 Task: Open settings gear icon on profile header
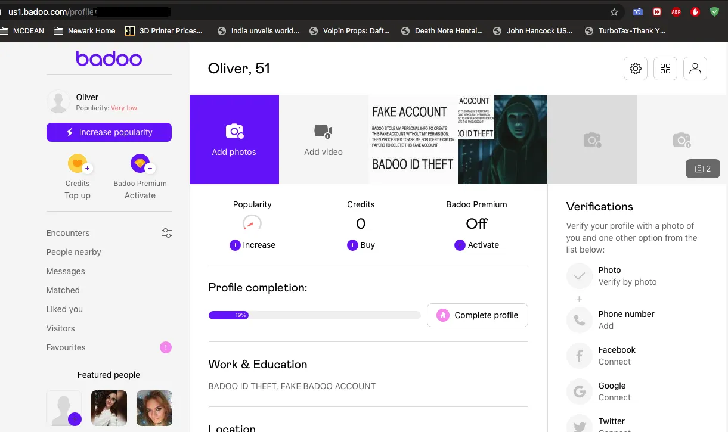point(636,69)
